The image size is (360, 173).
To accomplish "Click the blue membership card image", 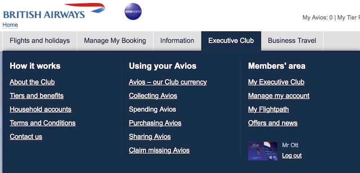I will pyautogui.click(x=262, y=151).
